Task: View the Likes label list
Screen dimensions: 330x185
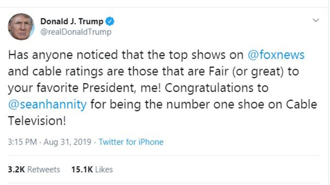Action: coord(104,170)
